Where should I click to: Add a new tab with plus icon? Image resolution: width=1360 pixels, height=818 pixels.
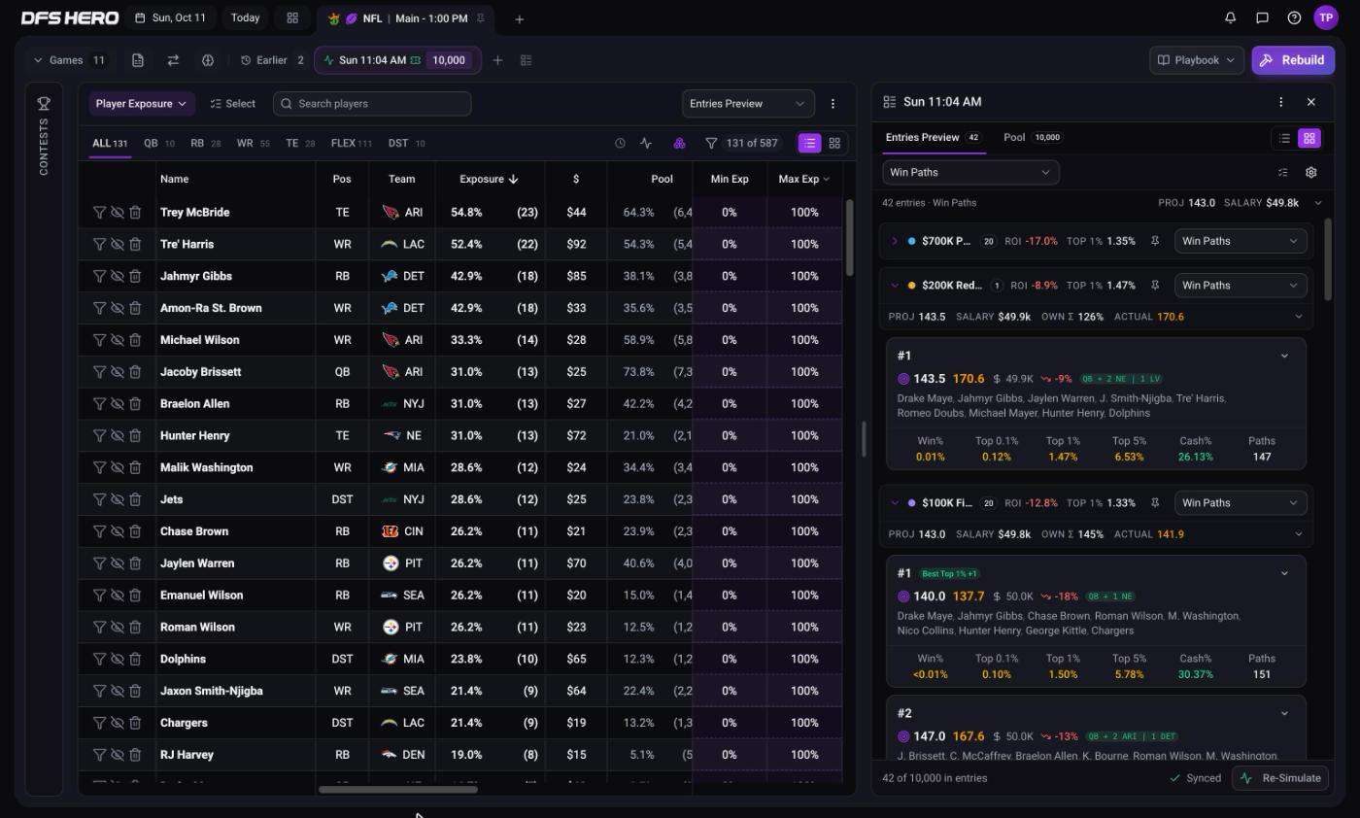click(x=519, y=18)
